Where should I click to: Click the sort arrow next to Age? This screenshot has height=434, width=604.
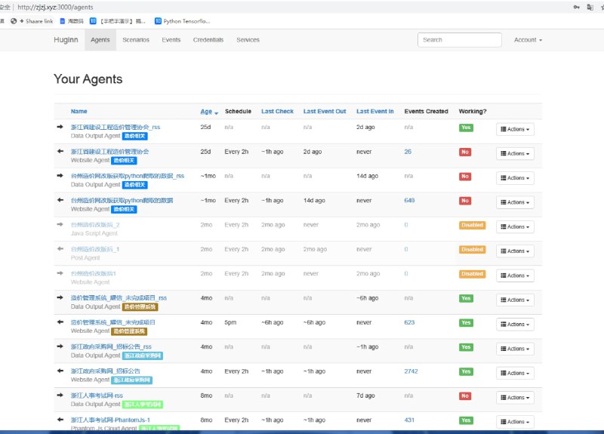tap(217, 112)
